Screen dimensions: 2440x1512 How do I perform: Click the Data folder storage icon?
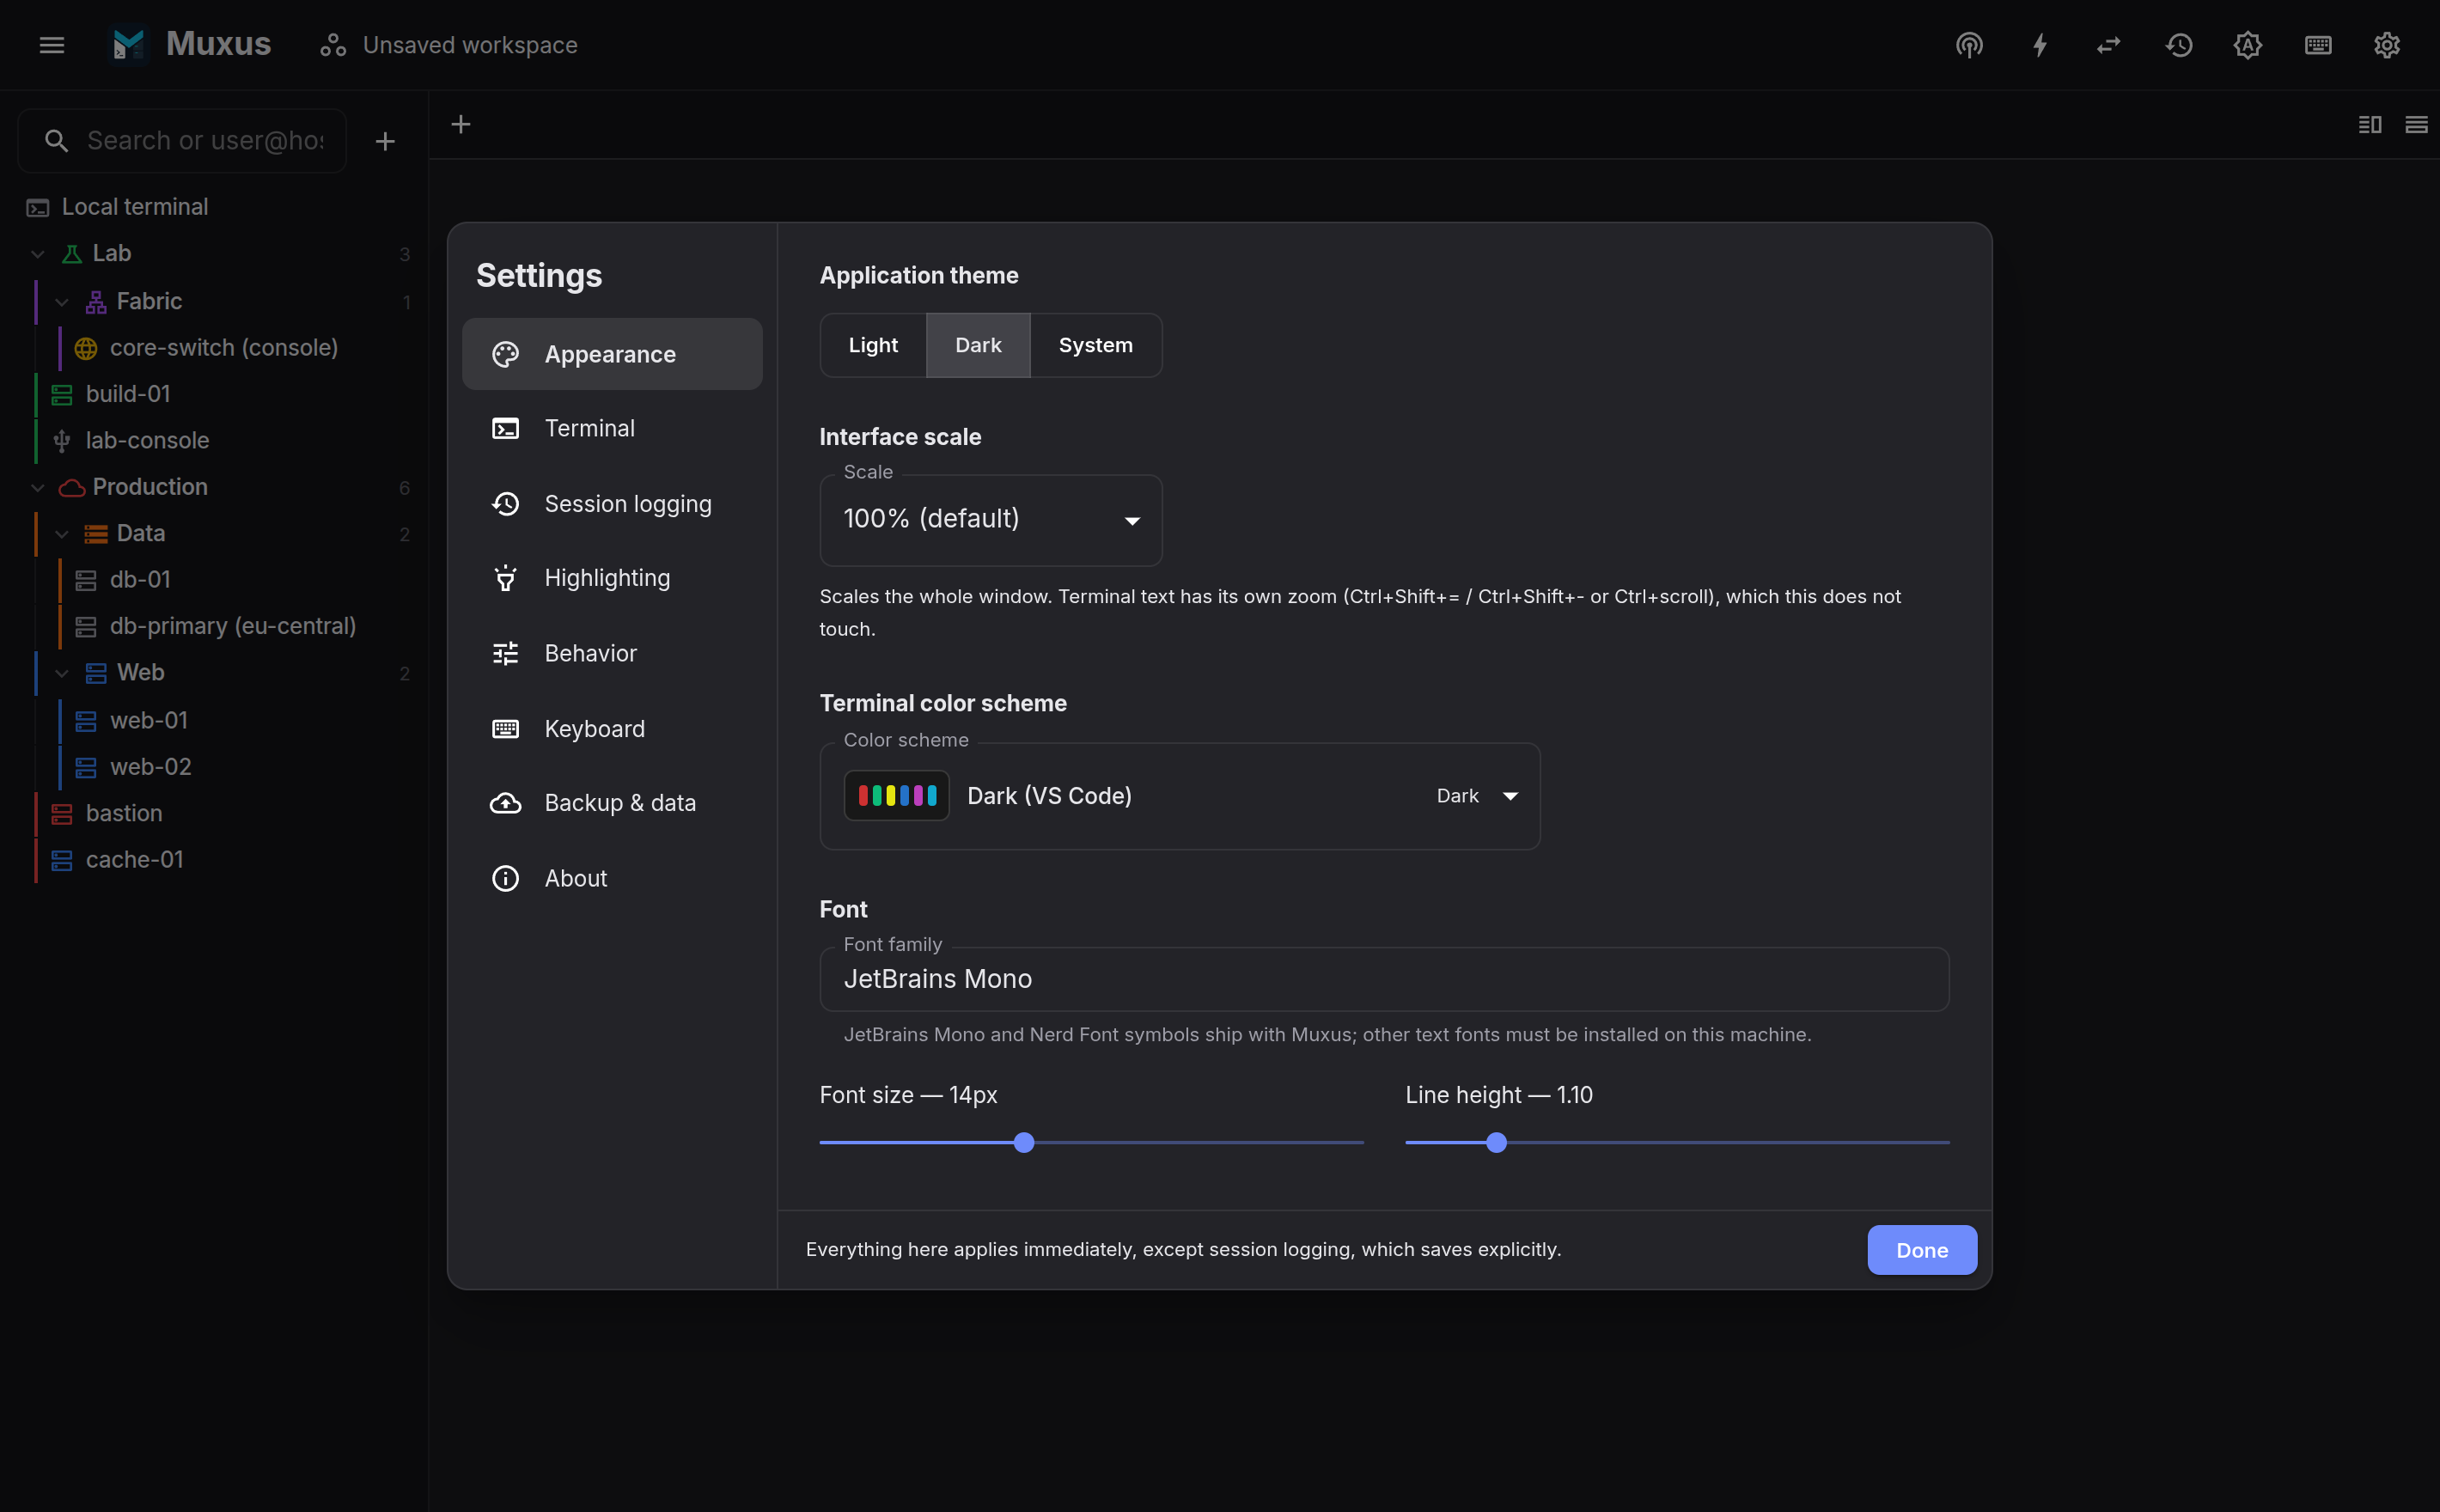(96, 534)
